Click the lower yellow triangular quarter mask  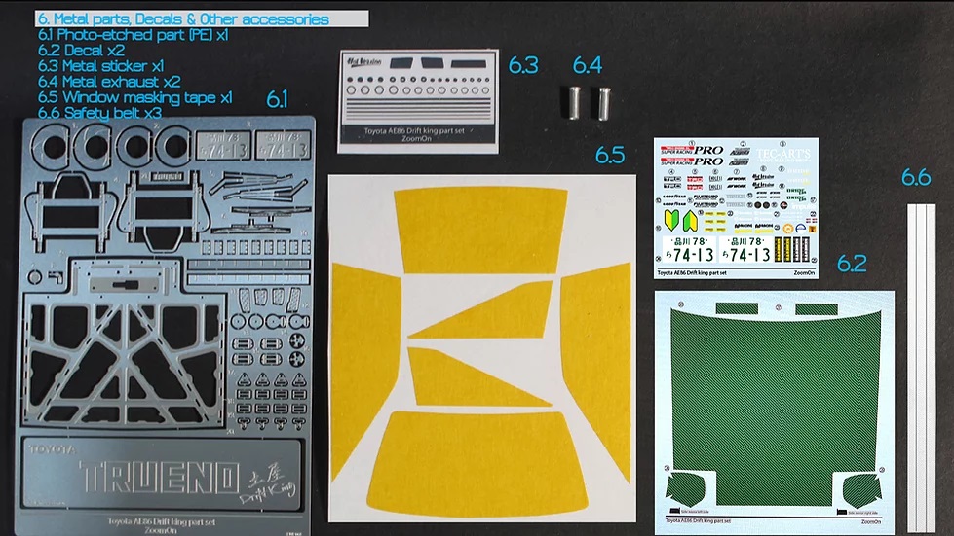477,377
